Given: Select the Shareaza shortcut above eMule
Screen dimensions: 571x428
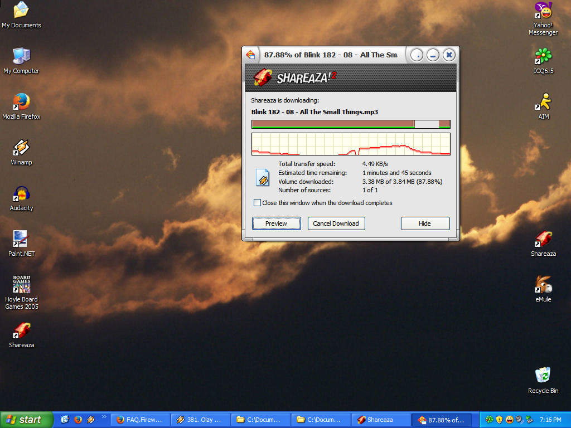Looking at the screenshot, I should point(543,244).
